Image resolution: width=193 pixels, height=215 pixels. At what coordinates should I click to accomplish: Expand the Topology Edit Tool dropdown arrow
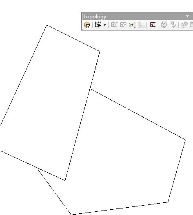(x=105, y=25)
